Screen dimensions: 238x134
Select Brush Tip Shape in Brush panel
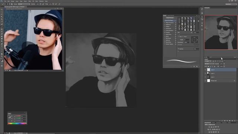[170, 20]
